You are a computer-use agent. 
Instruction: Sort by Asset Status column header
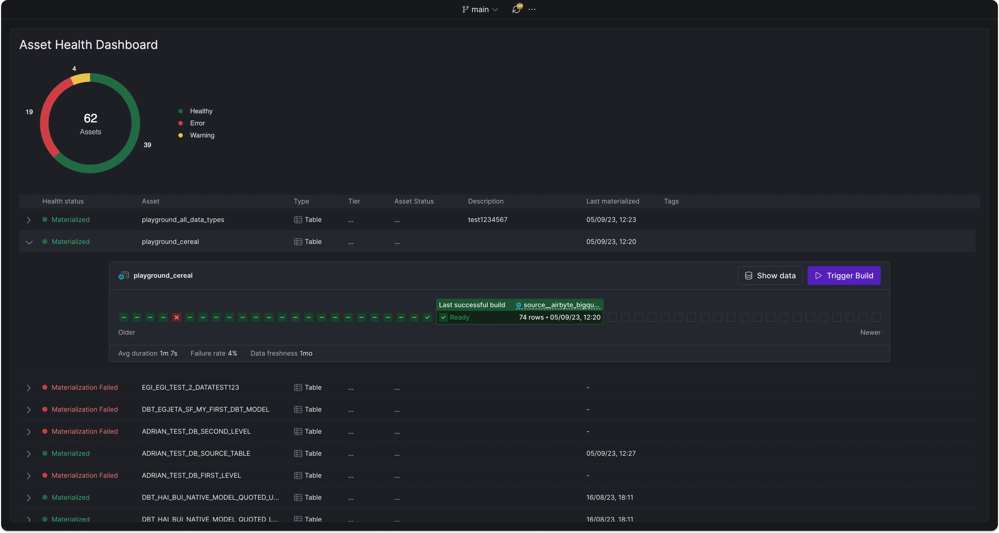[414, 202]
